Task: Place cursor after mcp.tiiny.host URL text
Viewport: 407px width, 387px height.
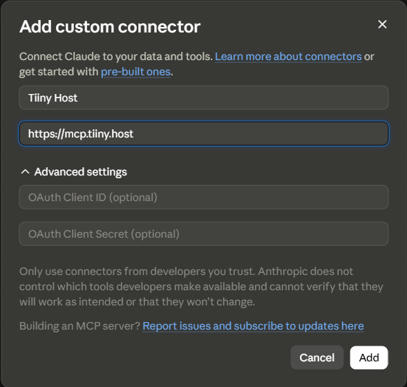Action: click(134, 133)
